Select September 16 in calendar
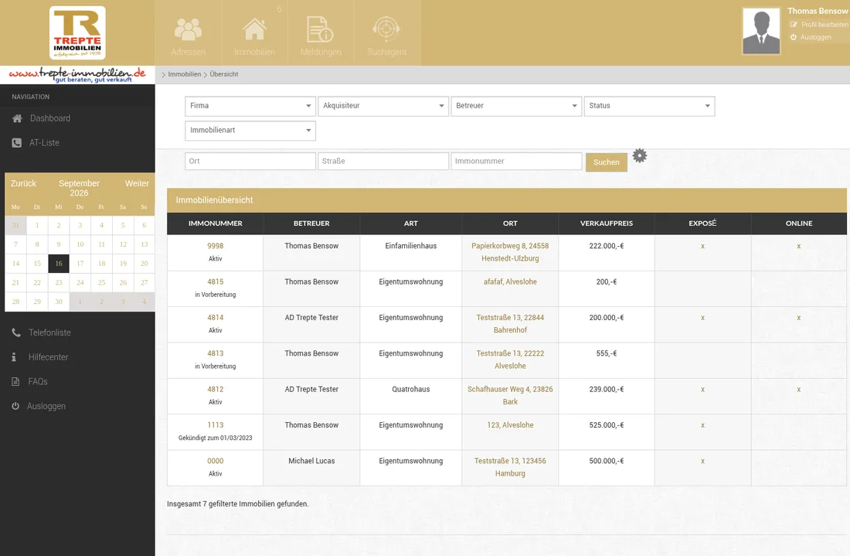Screen dimensions: 850x556 (x=59, y=264)
